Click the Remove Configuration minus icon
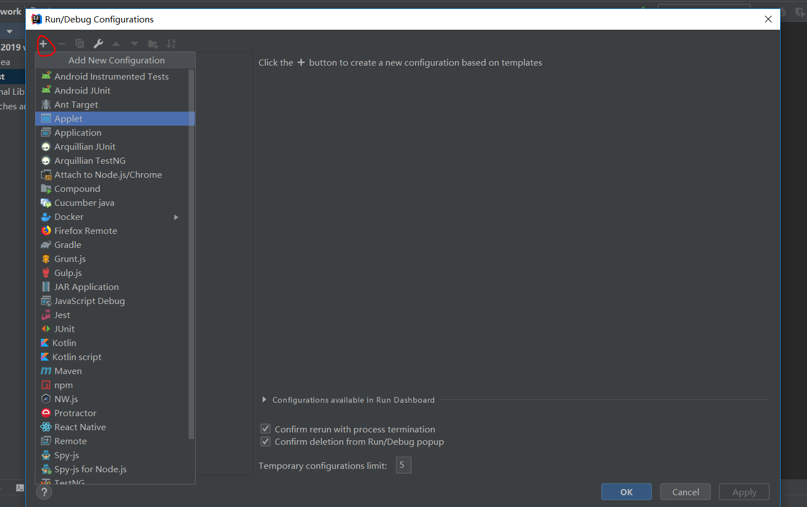 62,44
